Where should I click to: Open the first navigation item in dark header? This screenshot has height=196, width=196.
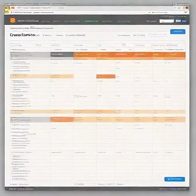coord(46,21)
